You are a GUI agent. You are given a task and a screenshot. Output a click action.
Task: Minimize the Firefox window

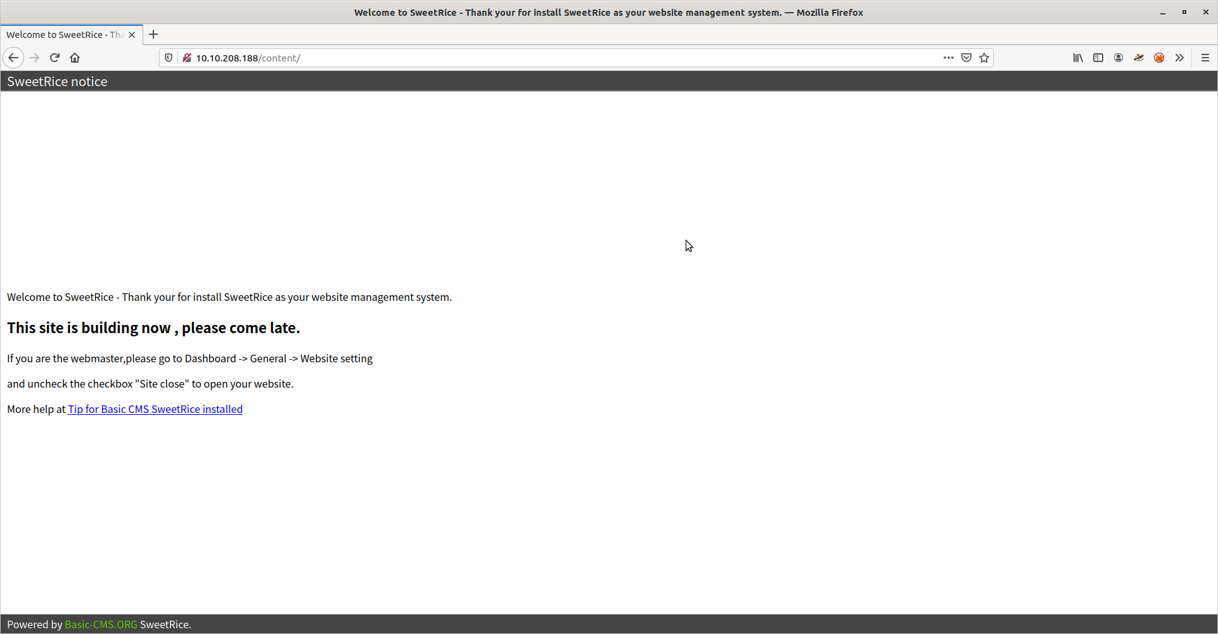[1163, 12]
